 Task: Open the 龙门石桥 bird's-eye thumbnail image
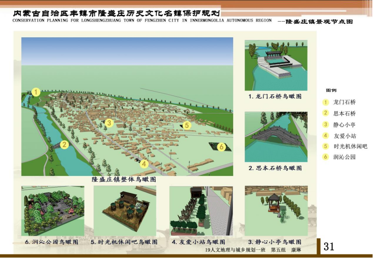(275, 66)
